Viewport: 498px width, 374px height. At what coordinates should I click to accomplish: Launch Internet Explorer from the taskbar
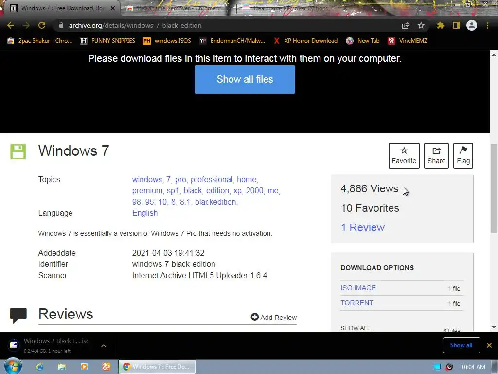39,367
